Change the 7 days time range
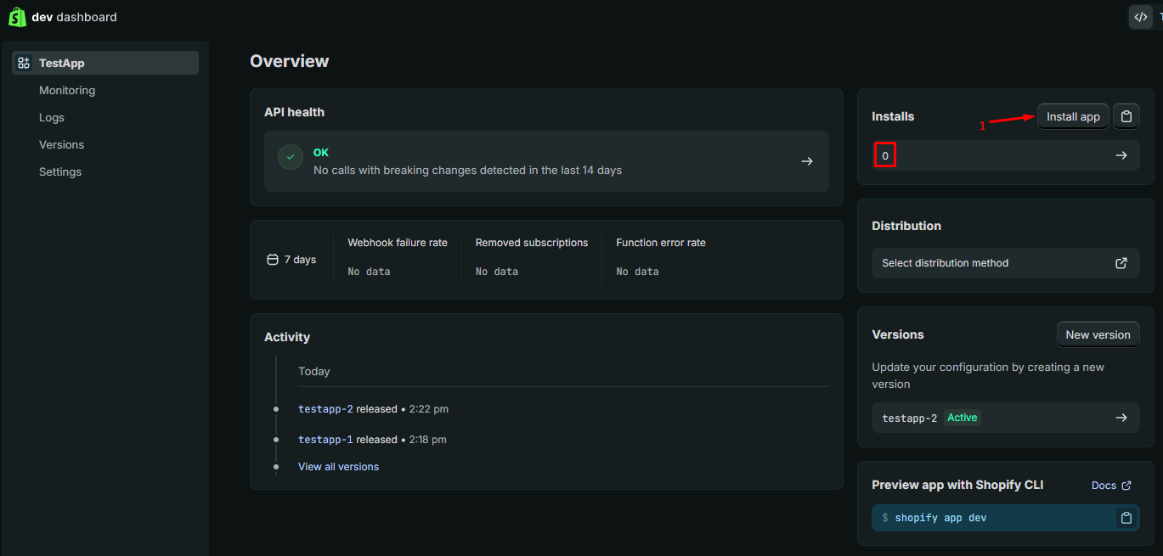The width and height of the screenshot is (1163, 556). [x=291, y=260]
